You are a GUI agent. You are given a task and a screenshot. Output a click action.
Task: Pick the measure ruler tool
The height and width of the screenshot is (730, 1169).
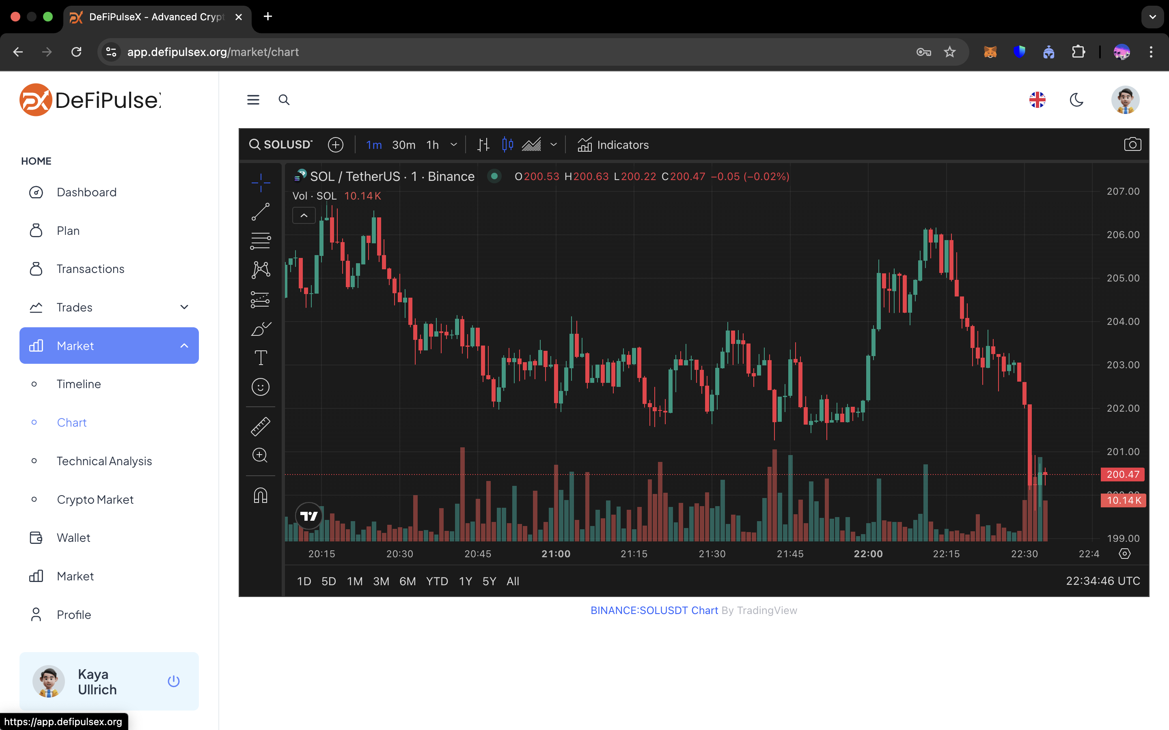(260, 426)
